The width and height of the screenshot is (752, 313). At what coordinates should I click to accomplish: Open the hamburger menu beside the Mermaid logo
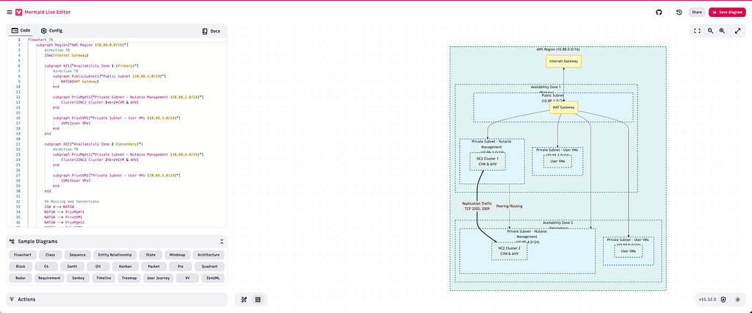click(x=10, y=12)
